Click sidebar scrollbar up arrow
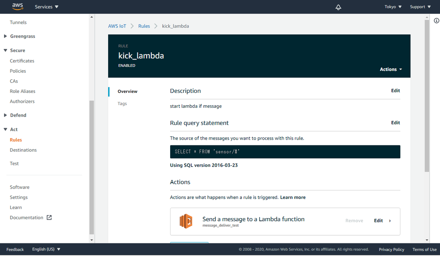 click(x=92, y=16)
